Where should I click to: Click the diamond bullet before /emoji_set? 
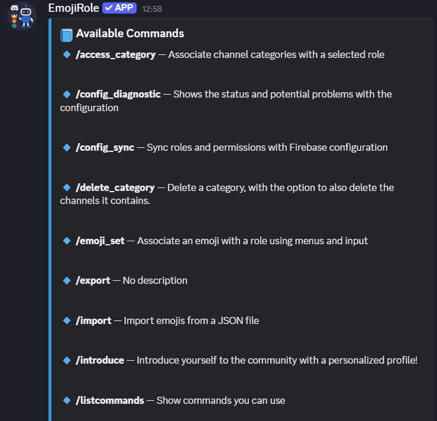click(x=67, y=241)
